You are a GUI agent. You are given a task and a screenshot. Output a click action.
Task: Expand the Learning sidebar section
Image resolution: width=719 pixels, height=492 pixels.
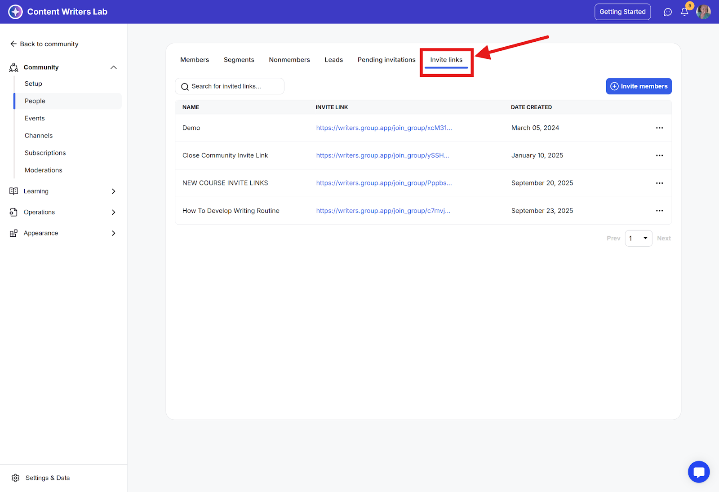tap(113, 191)
